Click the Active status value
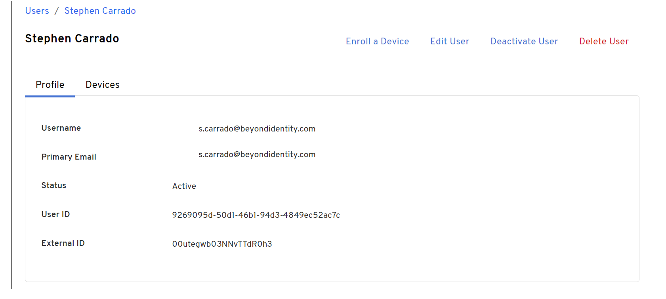666x299 pixels. coord(184,186)
